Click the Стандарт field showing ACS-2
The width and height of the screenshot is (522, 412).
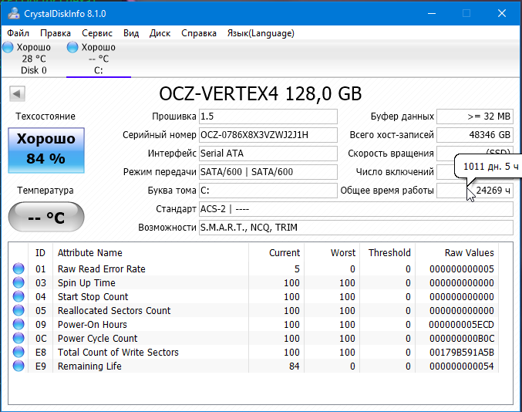(x=356, y=209)
